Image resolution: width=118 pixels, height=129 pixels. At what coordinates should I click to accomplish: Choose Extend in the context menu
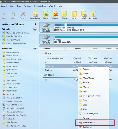coord(94,83)
